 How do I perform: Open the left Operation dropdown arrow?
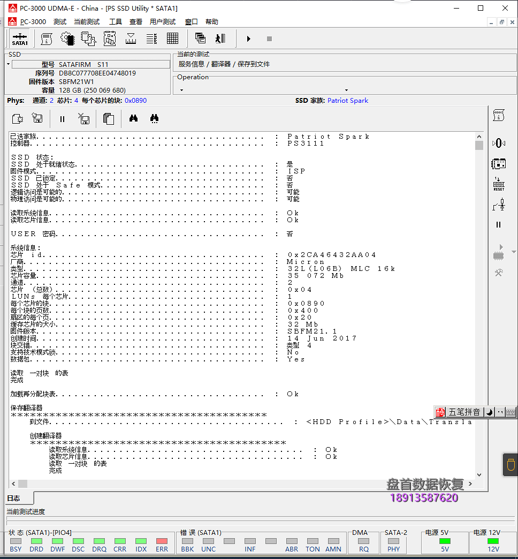coord(182,90)
